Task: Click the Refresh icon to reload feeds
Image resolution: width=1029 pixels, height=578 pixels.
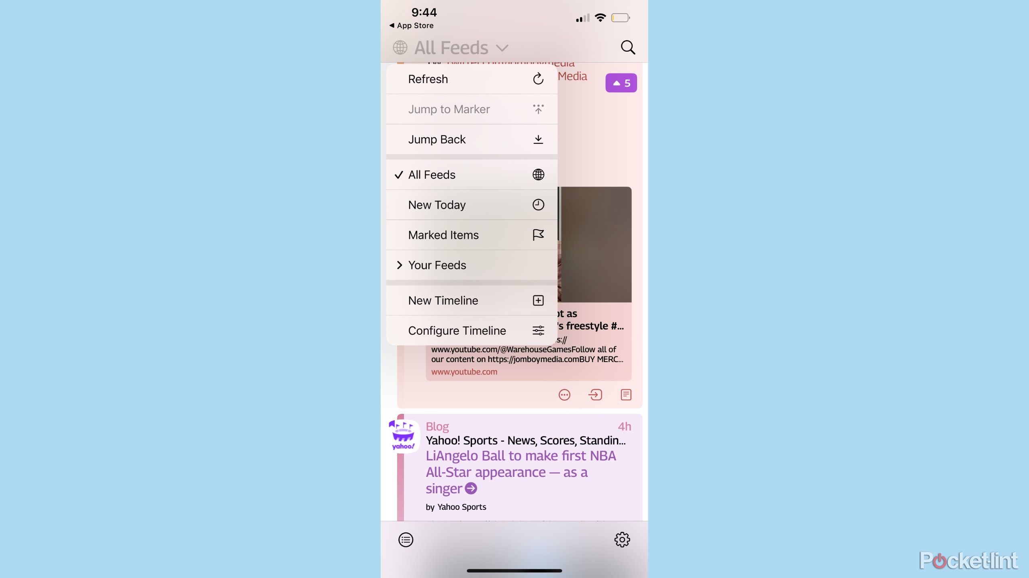Action: 539,78
